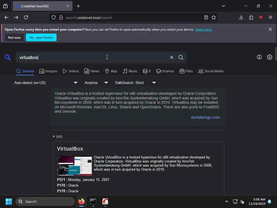Click the SearXNG magnifier logo

(x=8, y=57)
